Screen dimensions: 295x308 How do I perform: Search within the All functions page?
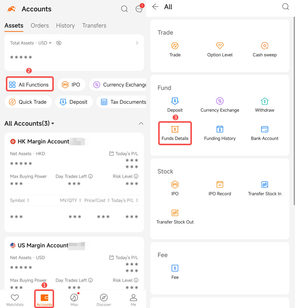pos(285,7)
